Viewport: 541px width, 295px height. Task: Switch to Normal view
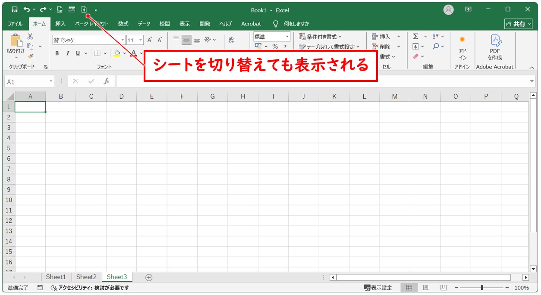[x=409, y=288]
